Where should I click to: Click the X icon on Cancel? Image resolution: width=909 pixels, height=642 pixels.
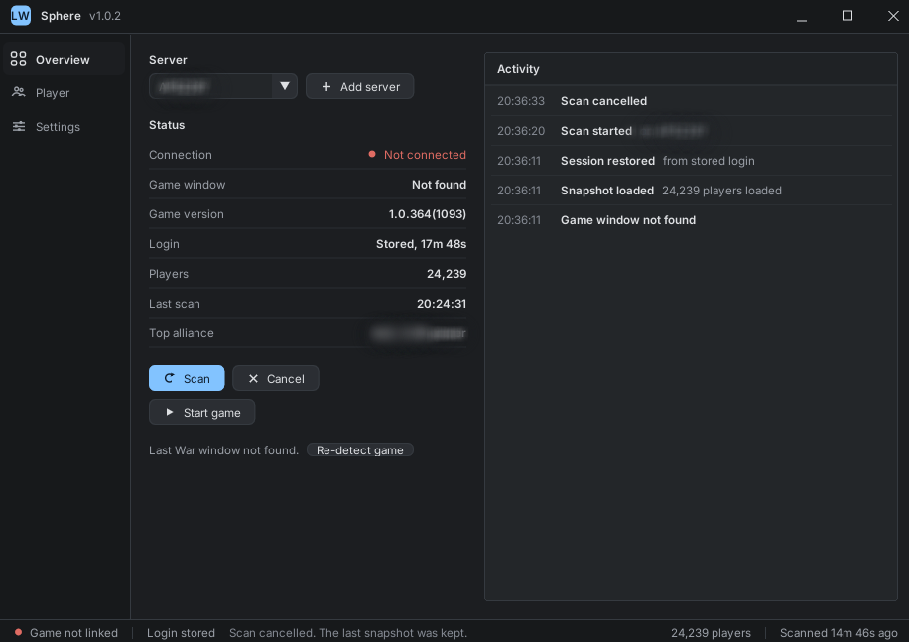tap(253, 378)
